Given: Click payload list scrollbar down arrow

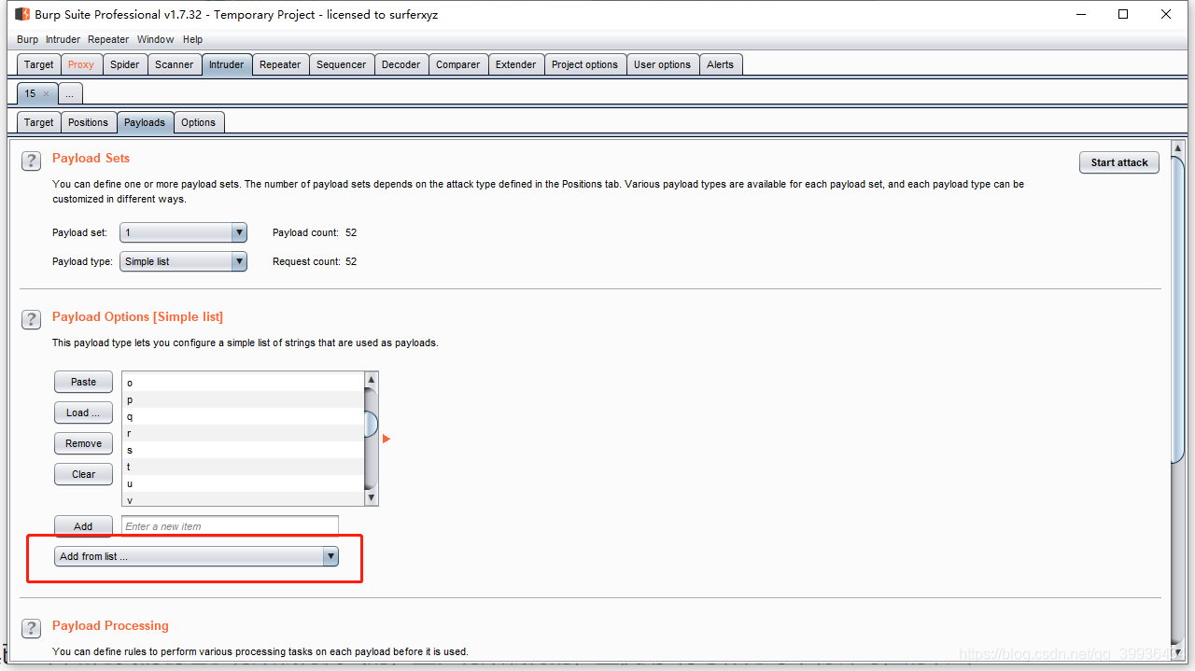Looking at the screenshot, I should [371, 498].
